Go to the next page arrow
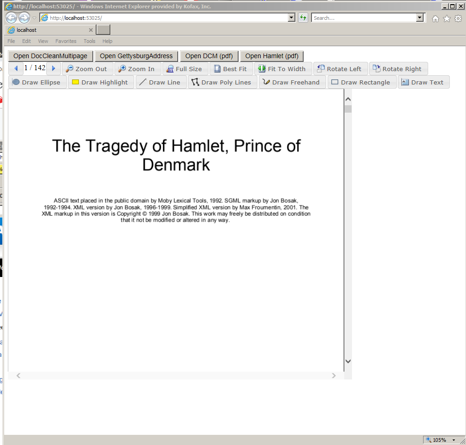 tap(54, 68)
